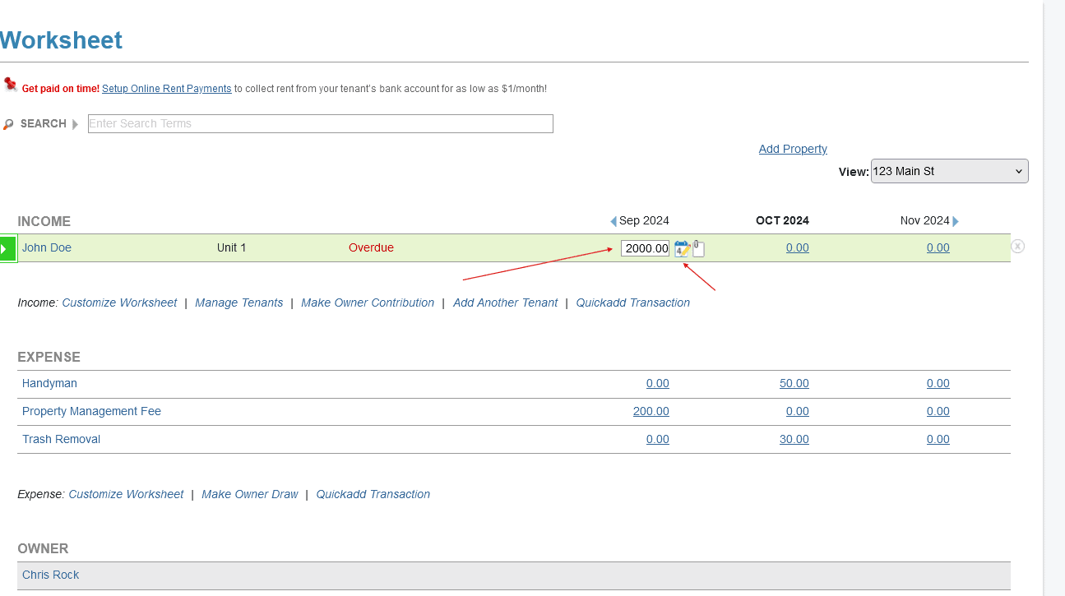The height and width of the screenshot is (596, 1065).
Task: Click the calendar edit date icon
Action: tap(681, 248)
